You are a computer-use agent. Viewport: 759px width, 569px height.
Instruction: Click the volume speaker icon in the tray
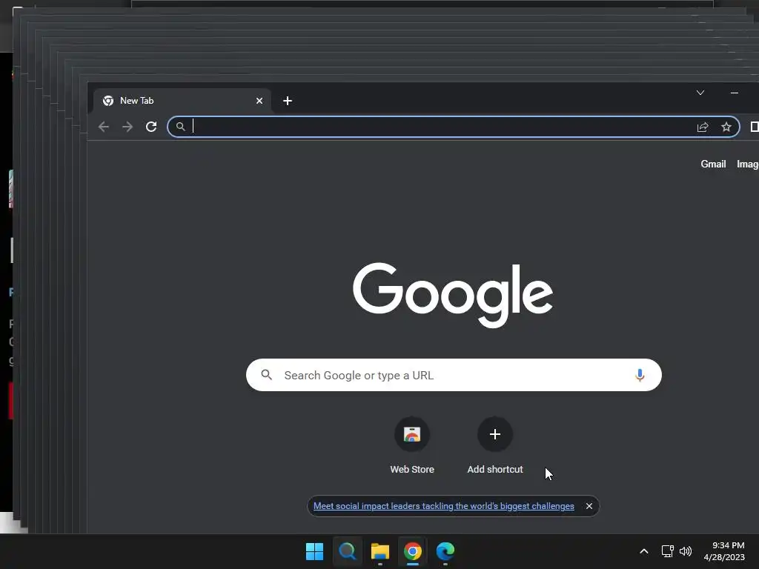point(686,551)
